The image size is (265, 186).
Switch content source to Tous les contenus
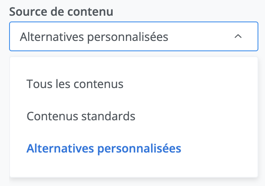click(x=75, y=84)
